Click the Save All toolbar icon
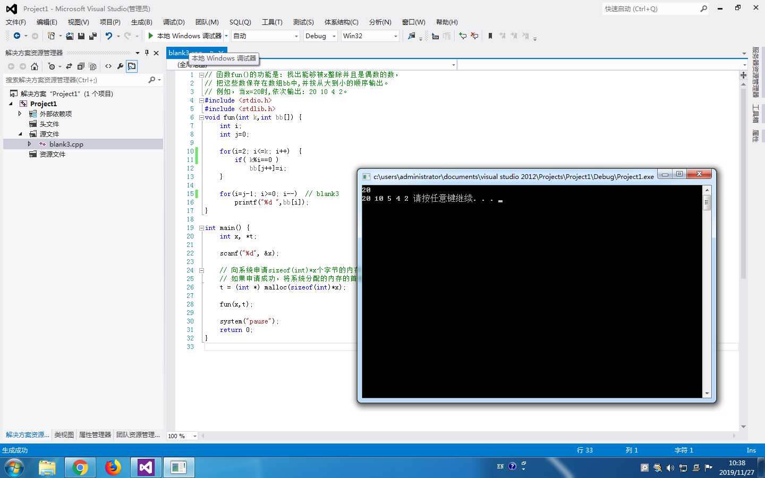 (93, 36)
